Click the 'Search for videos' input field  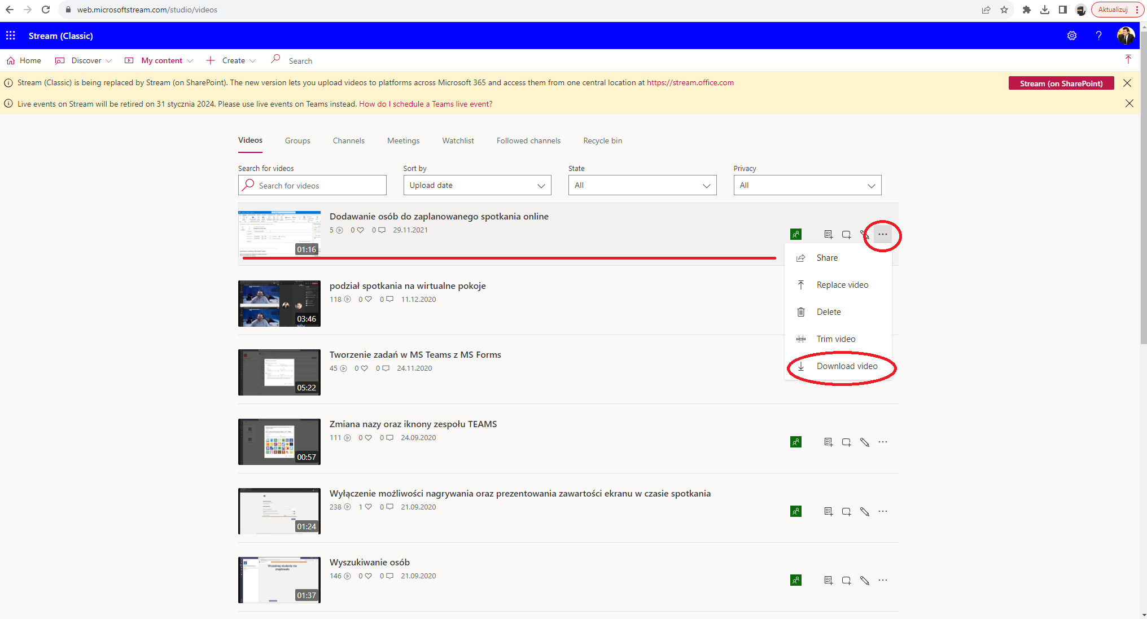pyautogui.click(x=312, y=185)
